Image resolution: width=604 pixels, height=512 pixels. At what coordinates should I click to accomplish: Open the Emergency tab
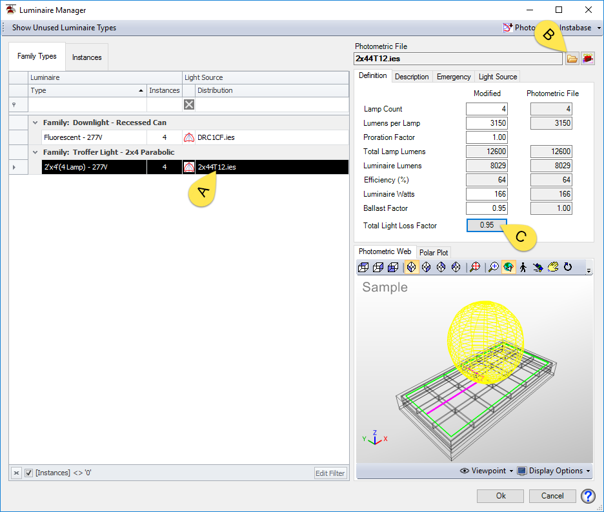453,76
